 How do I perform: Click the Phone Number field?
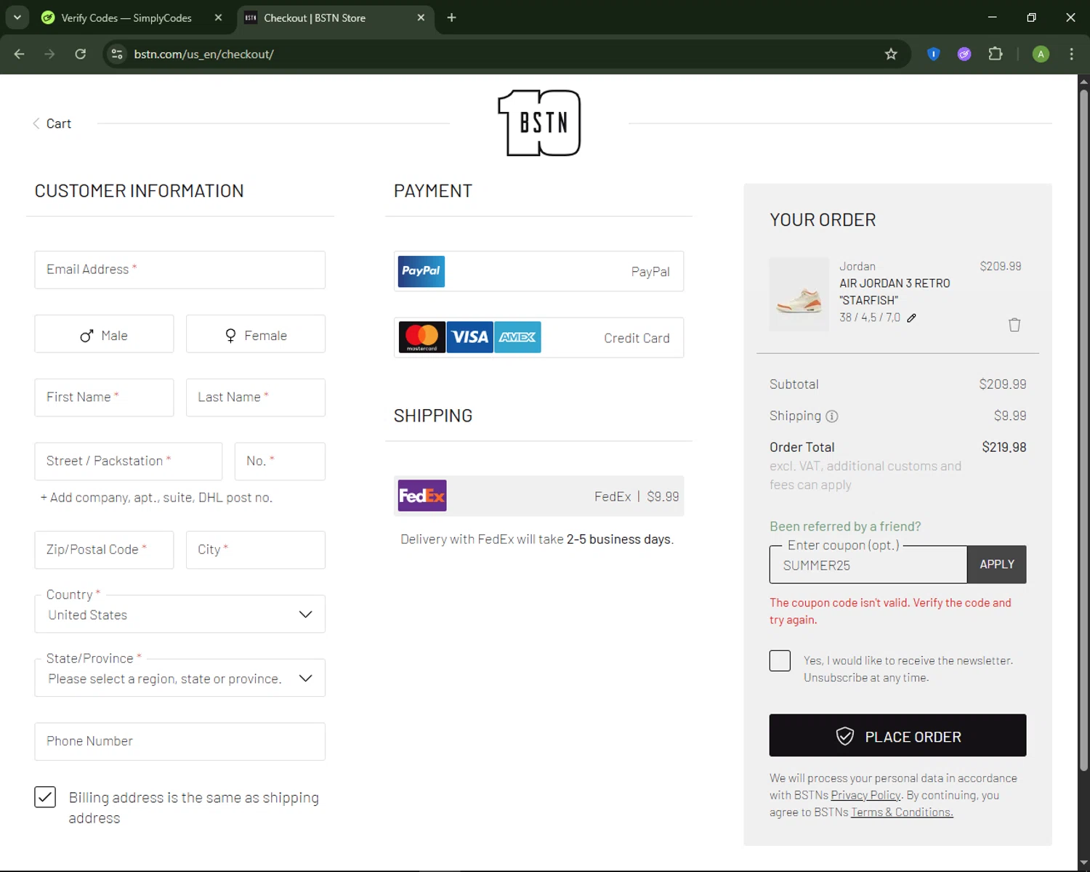179,741
